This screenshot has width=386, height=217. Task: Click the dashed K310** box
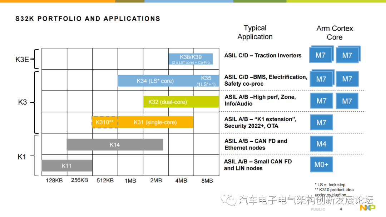105,122
